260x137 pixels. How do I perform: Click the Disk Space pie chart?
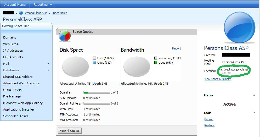pos(75,67)
